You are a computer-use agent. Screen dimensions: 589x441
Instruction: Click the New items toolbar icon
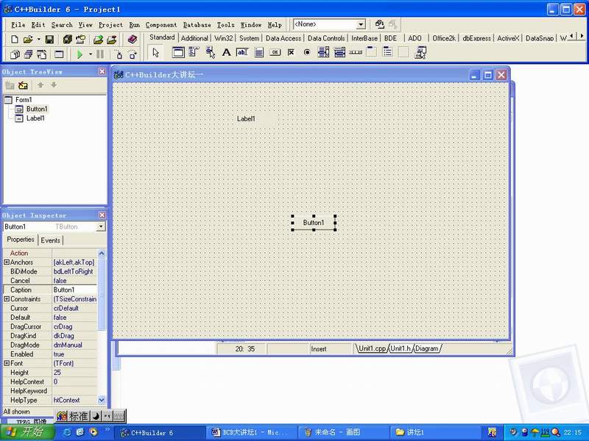pyautogui.click(x=15, y=40)
